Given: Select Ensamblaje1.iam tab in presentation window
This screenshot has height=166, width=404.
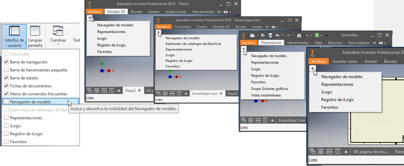Looking at the screenshot, I should coord(292,120).
